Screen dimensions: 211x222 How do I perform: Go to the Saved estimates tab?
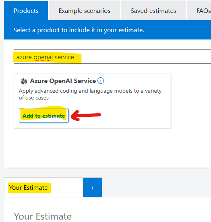[x=153, y=10]
